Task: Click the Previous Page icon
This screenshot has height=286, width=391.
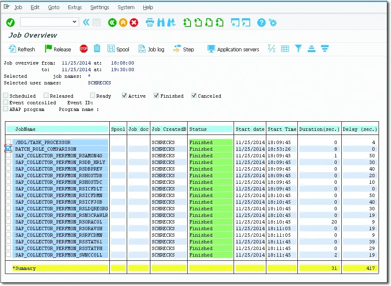Action: click(x=198, y=23)
